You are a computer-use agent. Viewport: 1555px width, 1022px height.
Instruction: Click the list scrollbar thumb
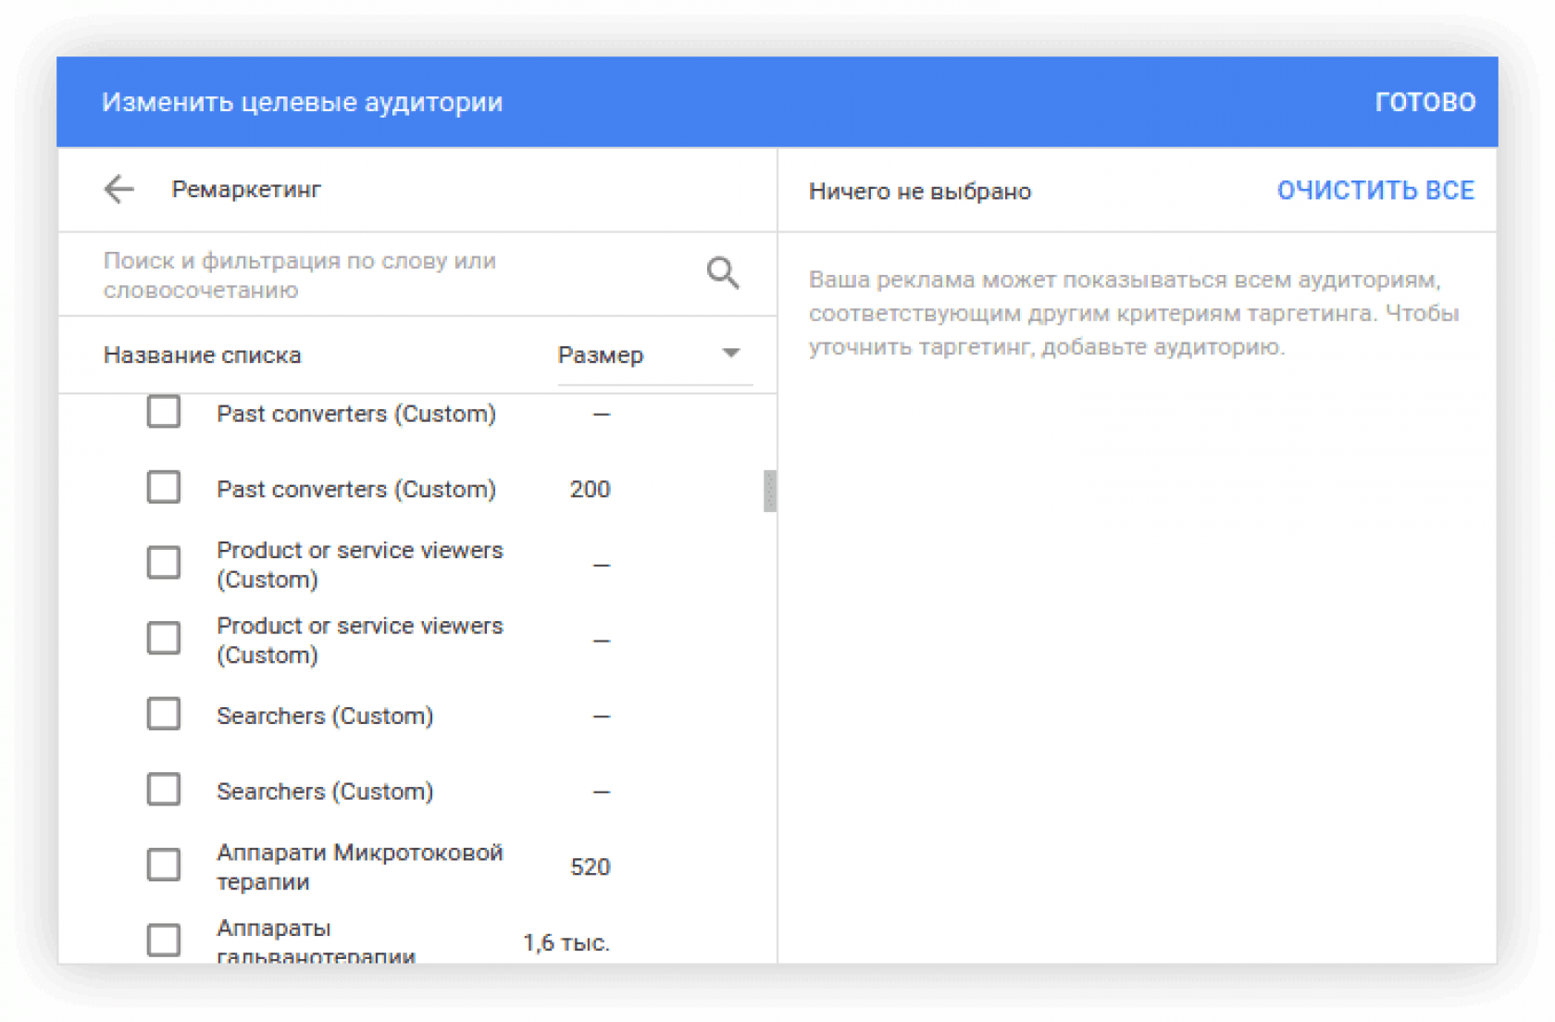(769, 491)
